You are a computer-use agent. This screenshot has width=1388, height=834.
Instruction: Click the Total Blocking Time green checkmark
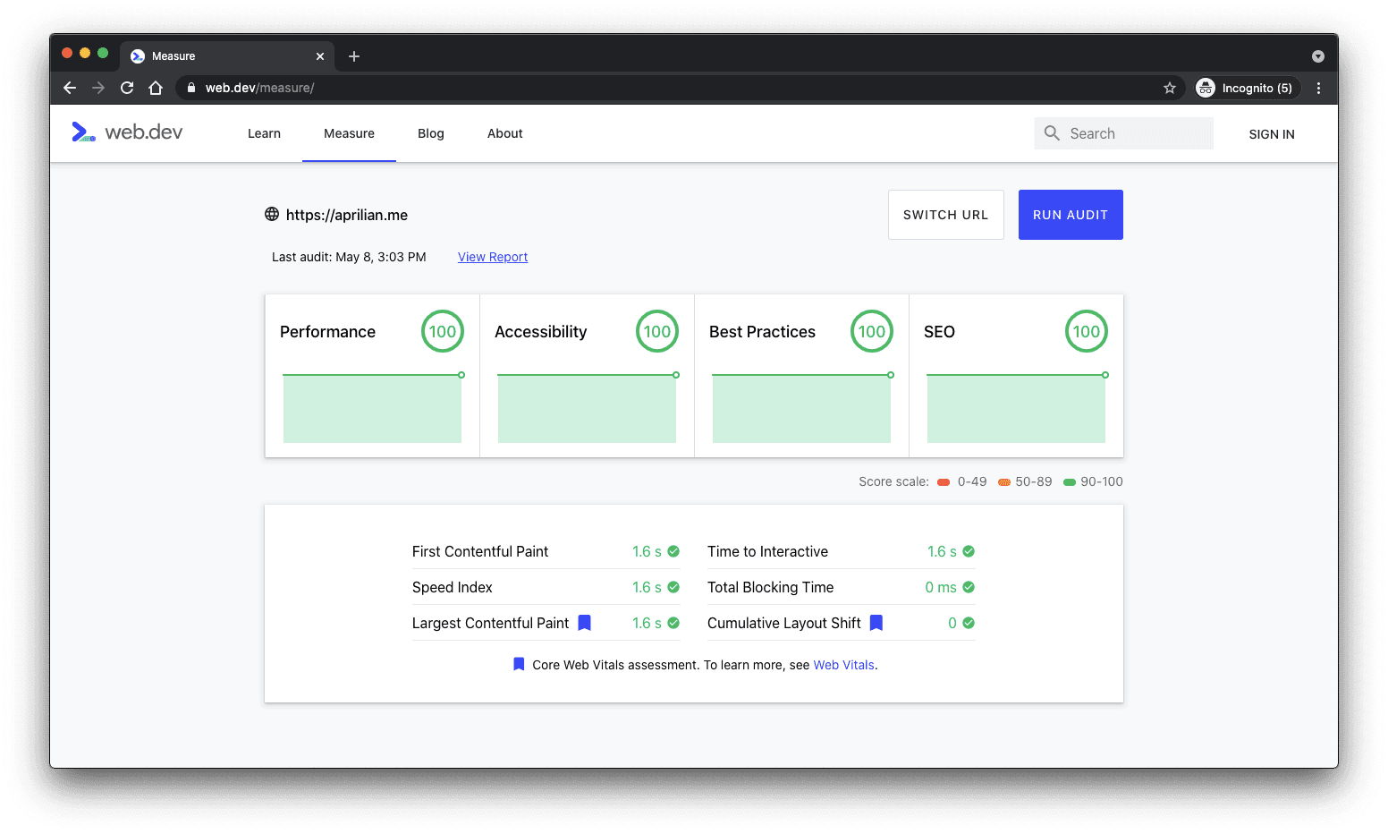point(969,587)
